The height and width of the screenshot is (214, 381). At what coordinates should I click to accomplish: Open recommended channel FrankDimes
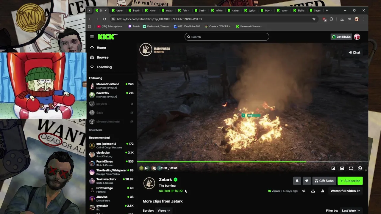(x=111, y=163)
